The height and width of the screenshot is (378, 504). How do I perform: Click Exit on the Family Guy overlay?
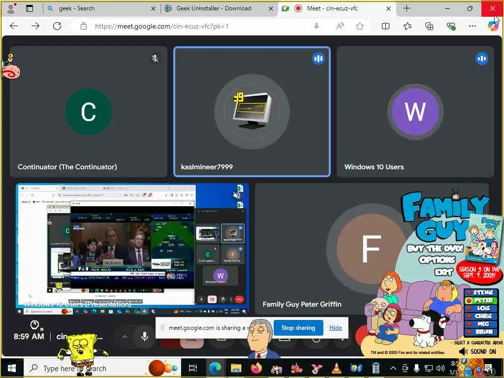[x=443, y=272]
